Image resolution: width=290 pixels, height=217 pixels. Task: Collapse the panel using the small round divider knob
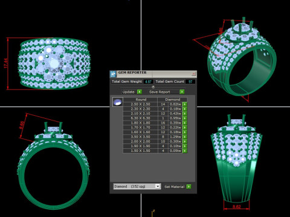point(153,87)
